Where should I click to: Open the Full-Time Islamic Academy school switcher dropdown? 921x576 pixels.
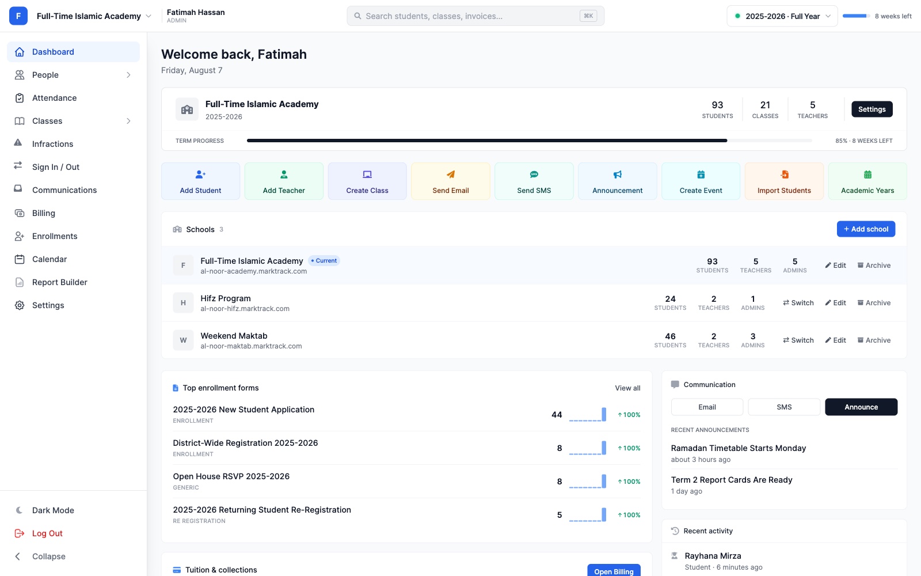pyautogui.click(x=94, y=16)
